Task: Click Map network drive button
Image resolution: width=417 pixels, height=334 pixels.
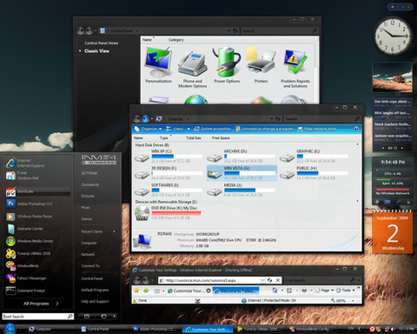Action: (317, 129)
